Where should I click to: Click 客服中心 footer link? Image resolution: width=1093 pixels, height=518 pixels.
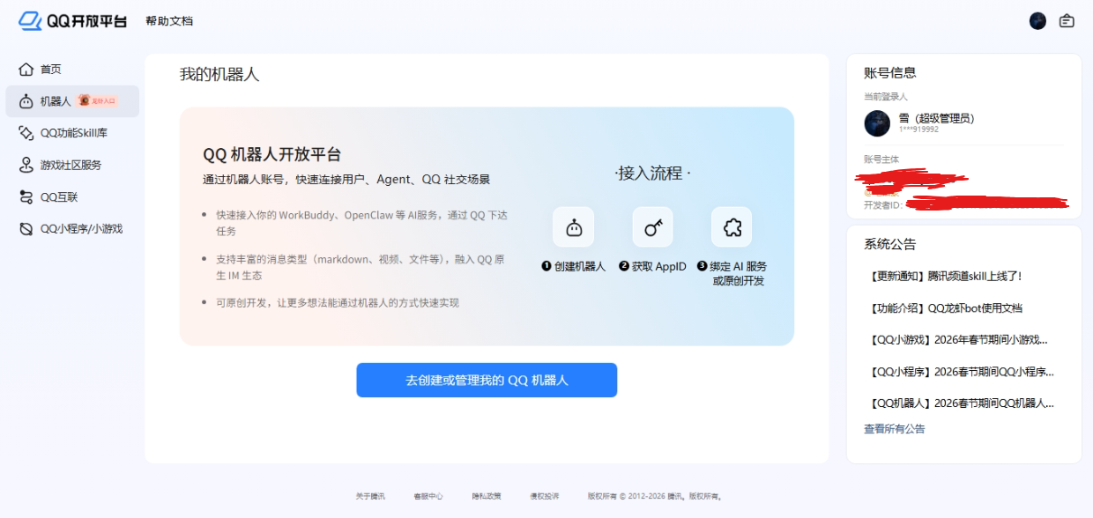click(428, 496)
